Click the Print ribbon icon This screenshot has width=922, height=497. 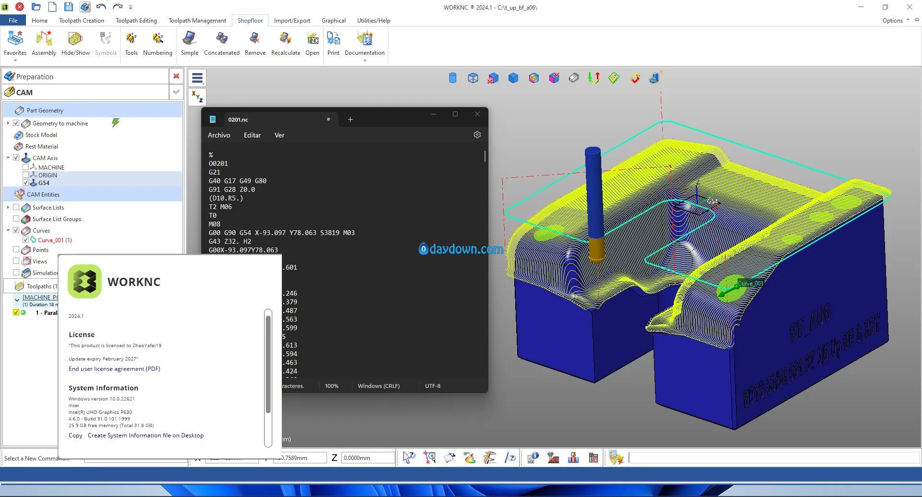[333, 43]
